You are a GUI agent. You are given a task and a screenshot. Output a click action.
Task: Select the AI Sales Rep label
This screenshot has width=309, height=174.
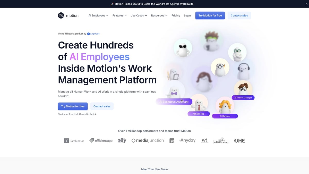click(199, 114)
